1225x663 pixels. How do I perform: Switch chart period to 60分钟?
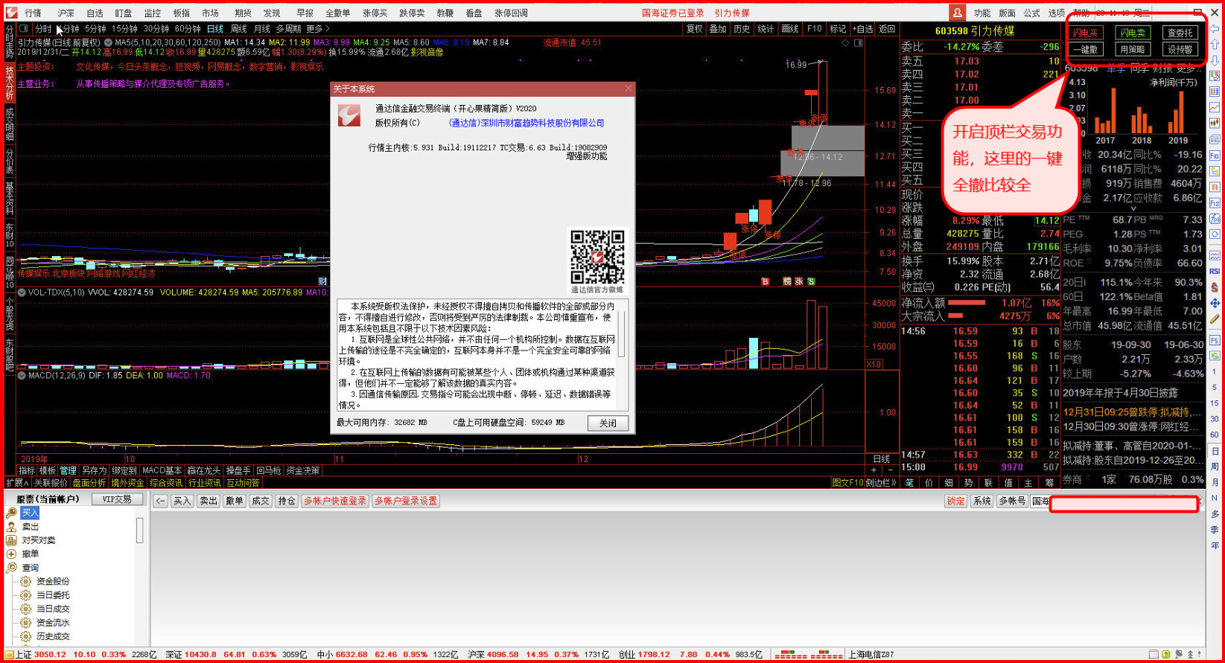point(188,29)
